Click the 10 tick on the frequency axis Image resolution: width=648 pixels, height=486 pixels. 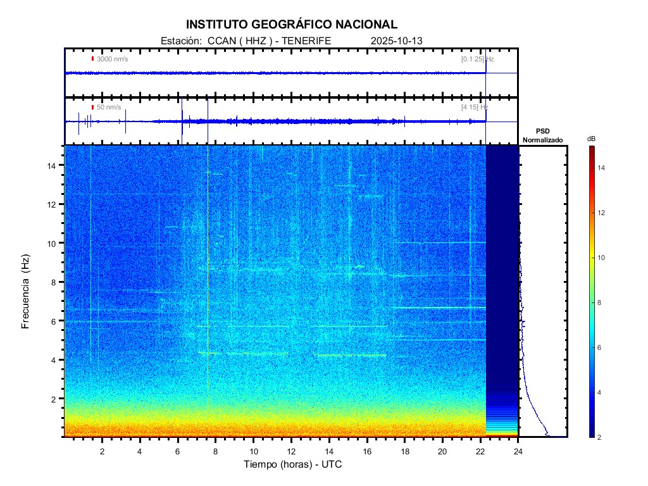click(53, 243)
